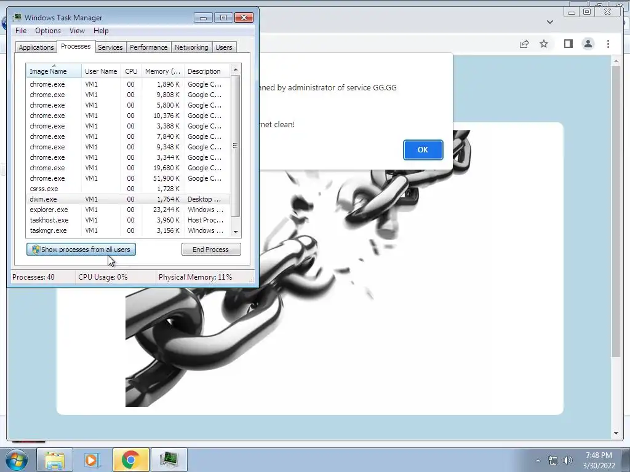Open Task Manager View menu

pos(77,31)
